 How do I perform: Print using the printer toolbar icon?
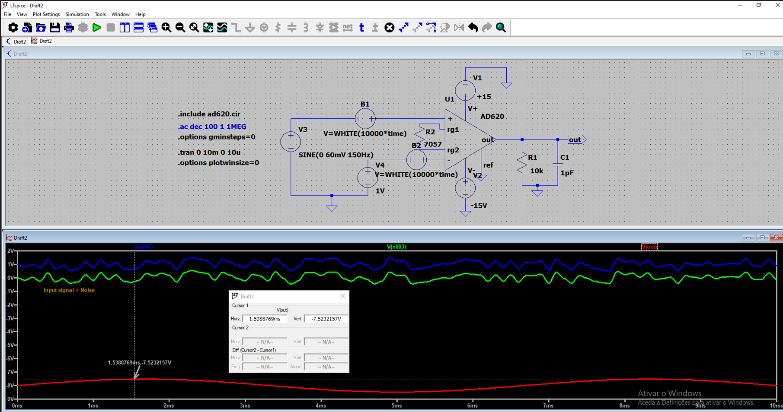[69, 28]
